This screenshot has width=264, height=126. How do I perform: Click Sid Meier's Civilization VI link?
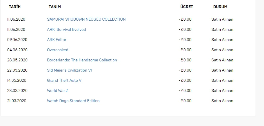point(69,70)
